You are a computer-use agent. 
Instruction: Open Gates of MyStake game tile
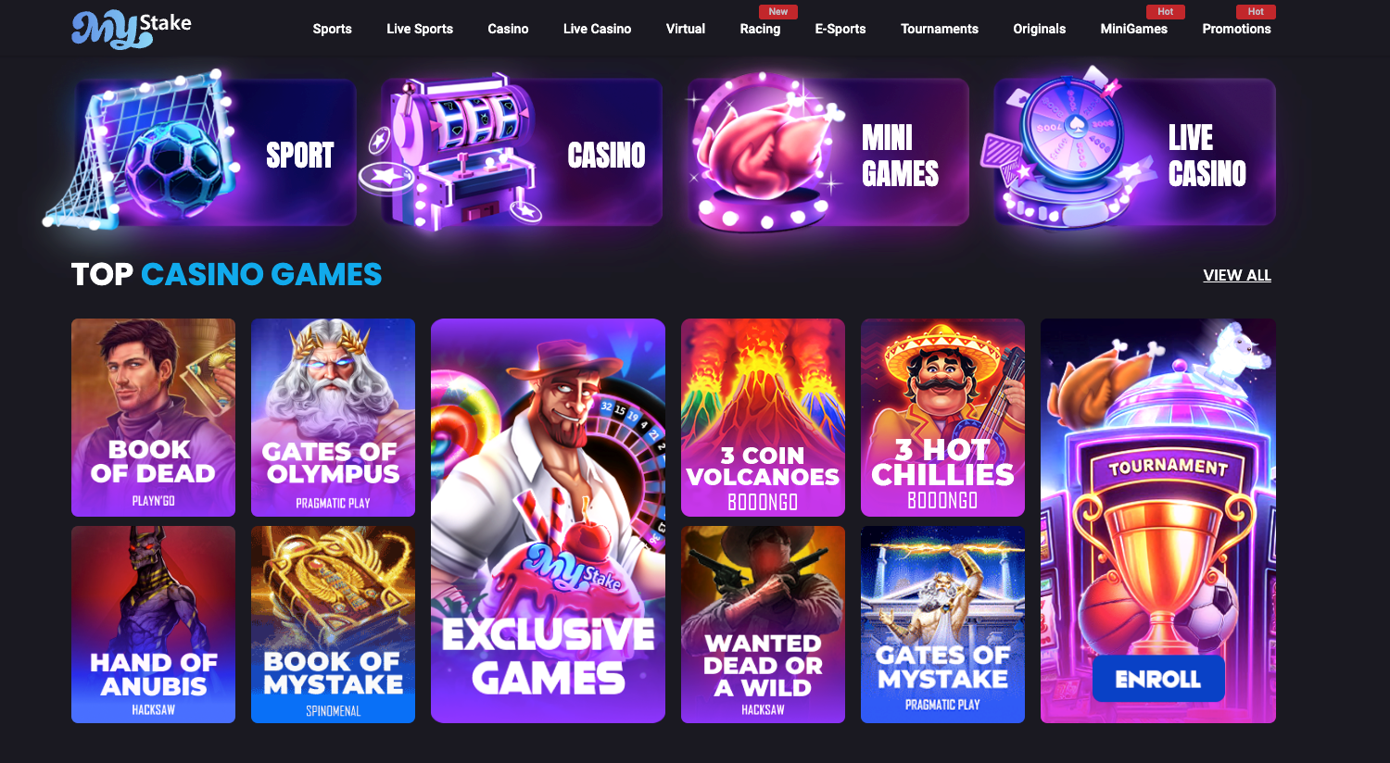click(942, 625)
